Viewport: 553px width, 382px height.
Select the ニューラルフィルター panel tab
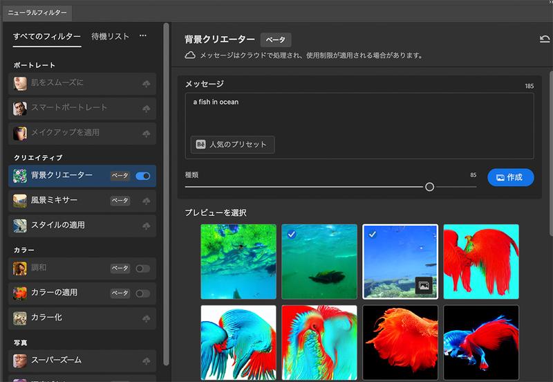pos(37,12)
